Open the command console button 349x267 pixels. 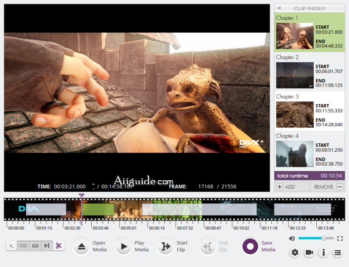[x=12, y=246]
